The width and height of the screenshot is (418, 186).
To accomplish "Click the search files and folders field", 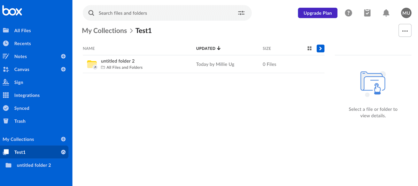I will [164, 13].
